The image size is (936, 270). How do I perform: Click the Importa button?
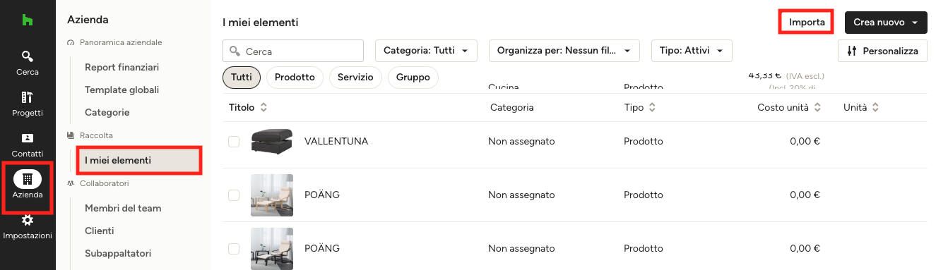(x=807, y=22)
